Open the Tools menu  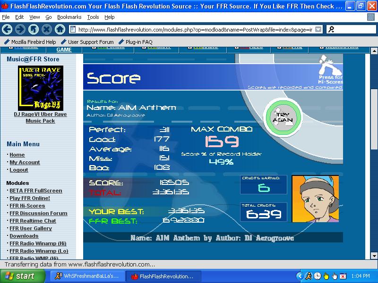point(93,17)
